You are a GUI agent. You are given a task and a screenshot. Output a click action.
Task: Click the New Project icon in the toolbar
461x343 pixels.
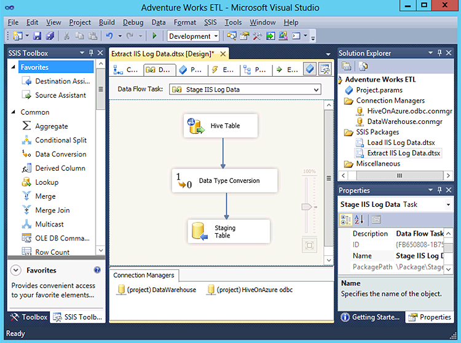pos(18,36)
